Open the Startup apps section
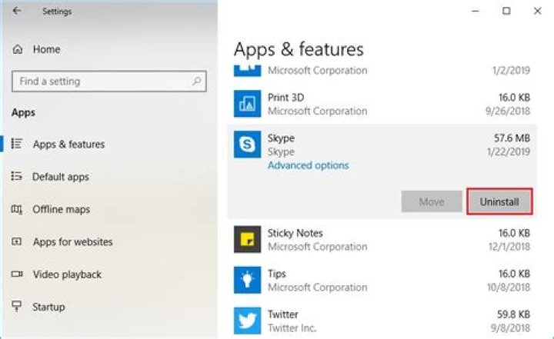 48,307
